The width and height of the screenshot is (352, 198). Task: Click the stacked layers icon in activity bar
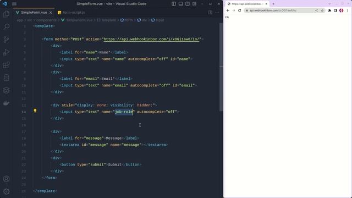click(6, 90)
